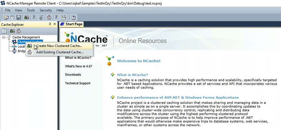Open the View menu
The height and width of the screenshot is (130, 281).
point(19,10)
